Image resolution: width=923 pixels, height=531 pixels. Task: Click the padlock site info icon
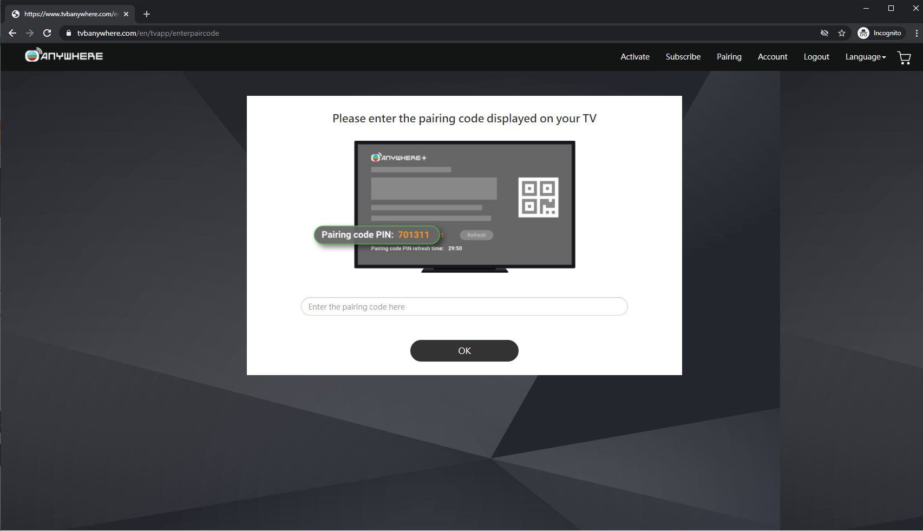point(69,33)
